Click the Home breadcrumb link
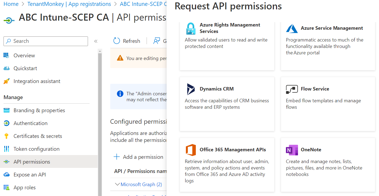Screen dimensions: 379x196 point(11,4)
